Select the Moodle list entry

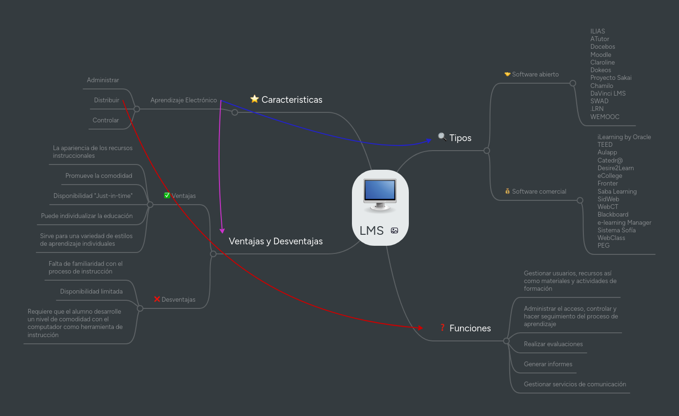[x=601, y=55]
